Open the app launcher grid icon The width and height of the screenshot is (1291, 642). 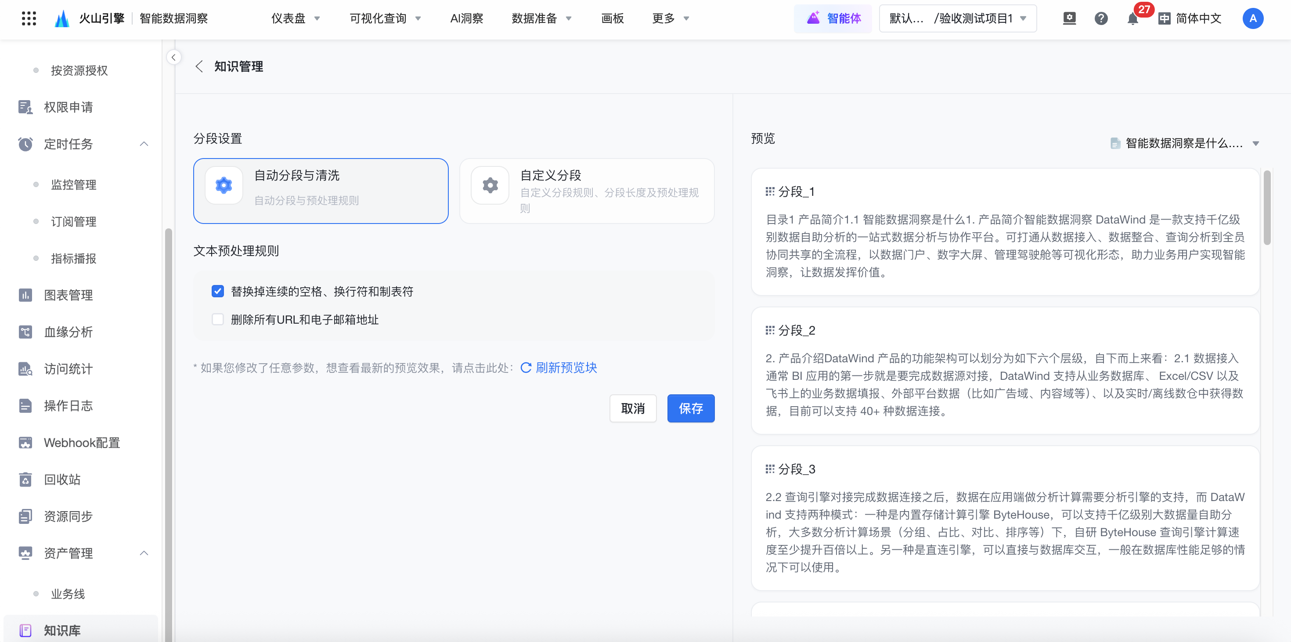[x=29, y=18]
